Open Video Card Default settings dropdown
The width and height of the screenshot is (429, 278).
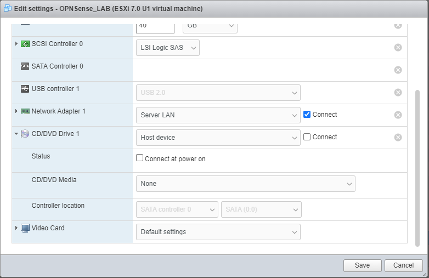point(218,232)
